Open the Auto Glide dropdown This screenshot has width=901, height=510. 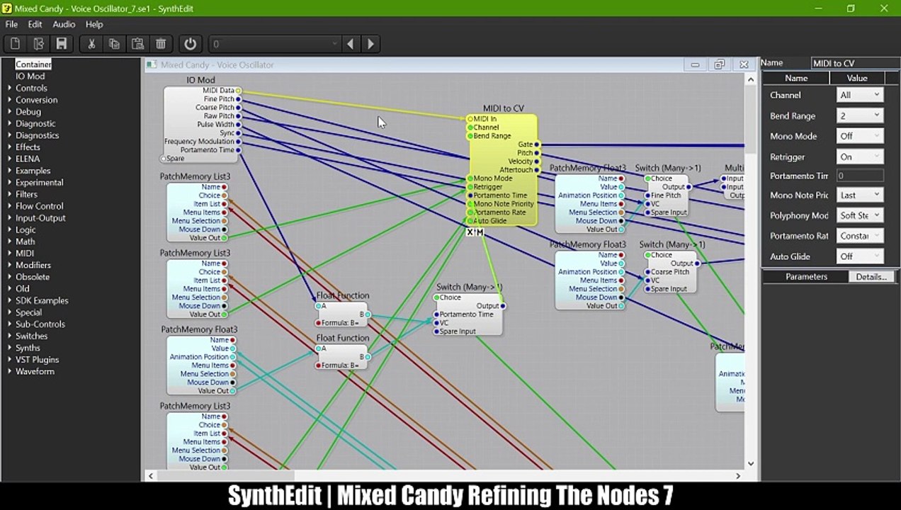click(859, 256)
